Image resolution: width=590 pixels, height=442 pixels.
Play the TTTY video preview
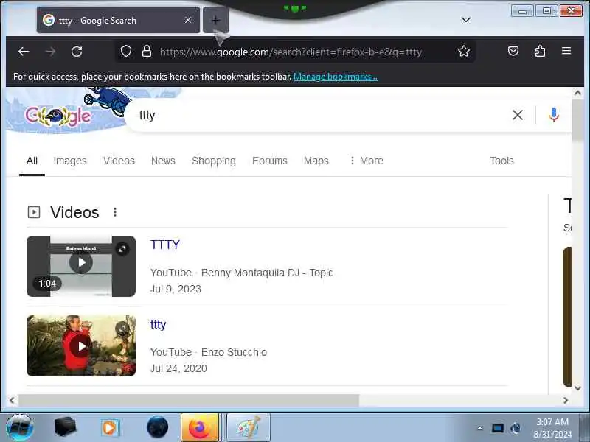tap(81, 262)
